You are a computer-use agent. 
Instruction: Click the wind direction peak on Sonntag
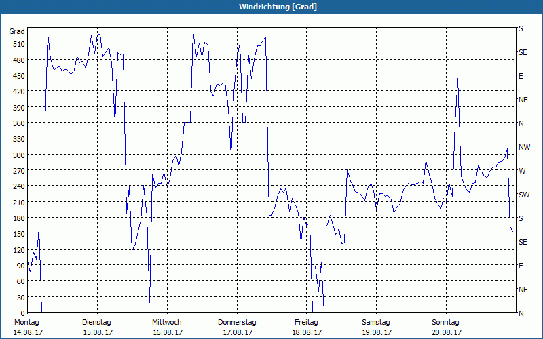coord(457,79)
